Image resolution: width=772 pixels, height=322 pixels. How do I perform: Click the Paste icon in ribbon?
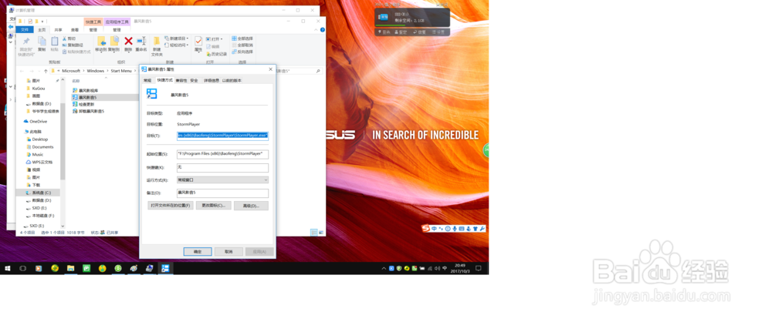pyautogui.click(x=55, y=42)
